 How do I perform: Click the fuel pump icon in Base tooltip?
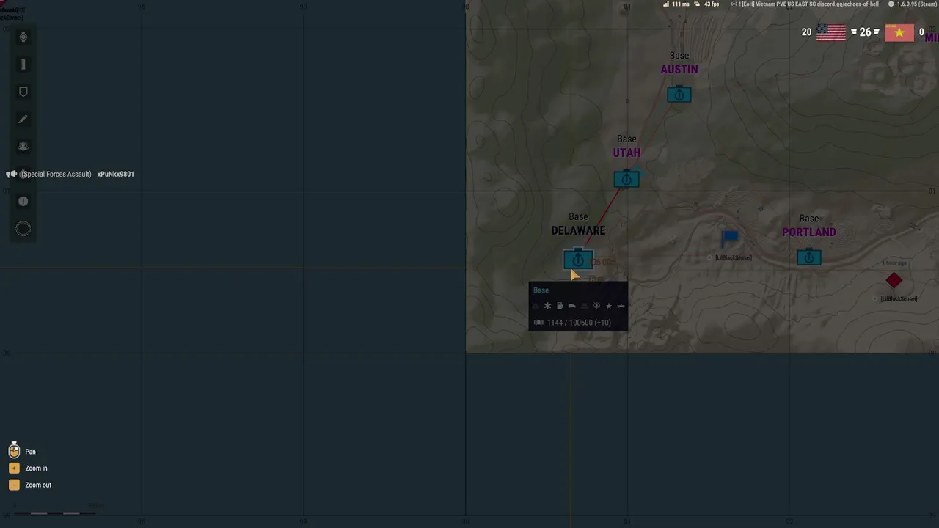[x=560, y=306]
